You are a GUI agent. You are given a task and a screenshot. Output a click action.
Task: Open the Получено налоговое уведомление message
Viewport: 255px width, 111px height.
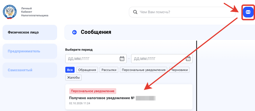click(x=129, y=97)
